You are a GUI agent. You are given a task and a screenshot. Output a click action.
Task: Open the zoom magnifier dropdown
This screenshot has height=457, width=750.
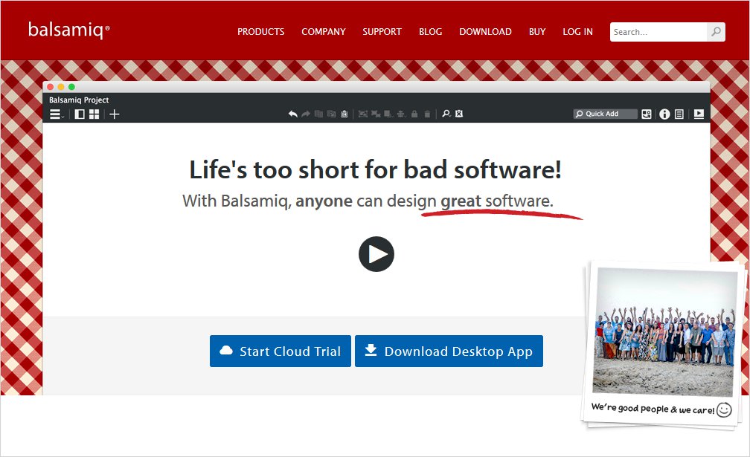(x=446, y=114)
